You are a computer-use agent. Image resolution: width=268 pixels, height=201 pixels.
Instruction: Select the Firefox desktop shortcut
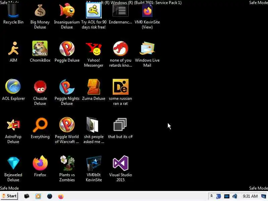pos(40,163)
